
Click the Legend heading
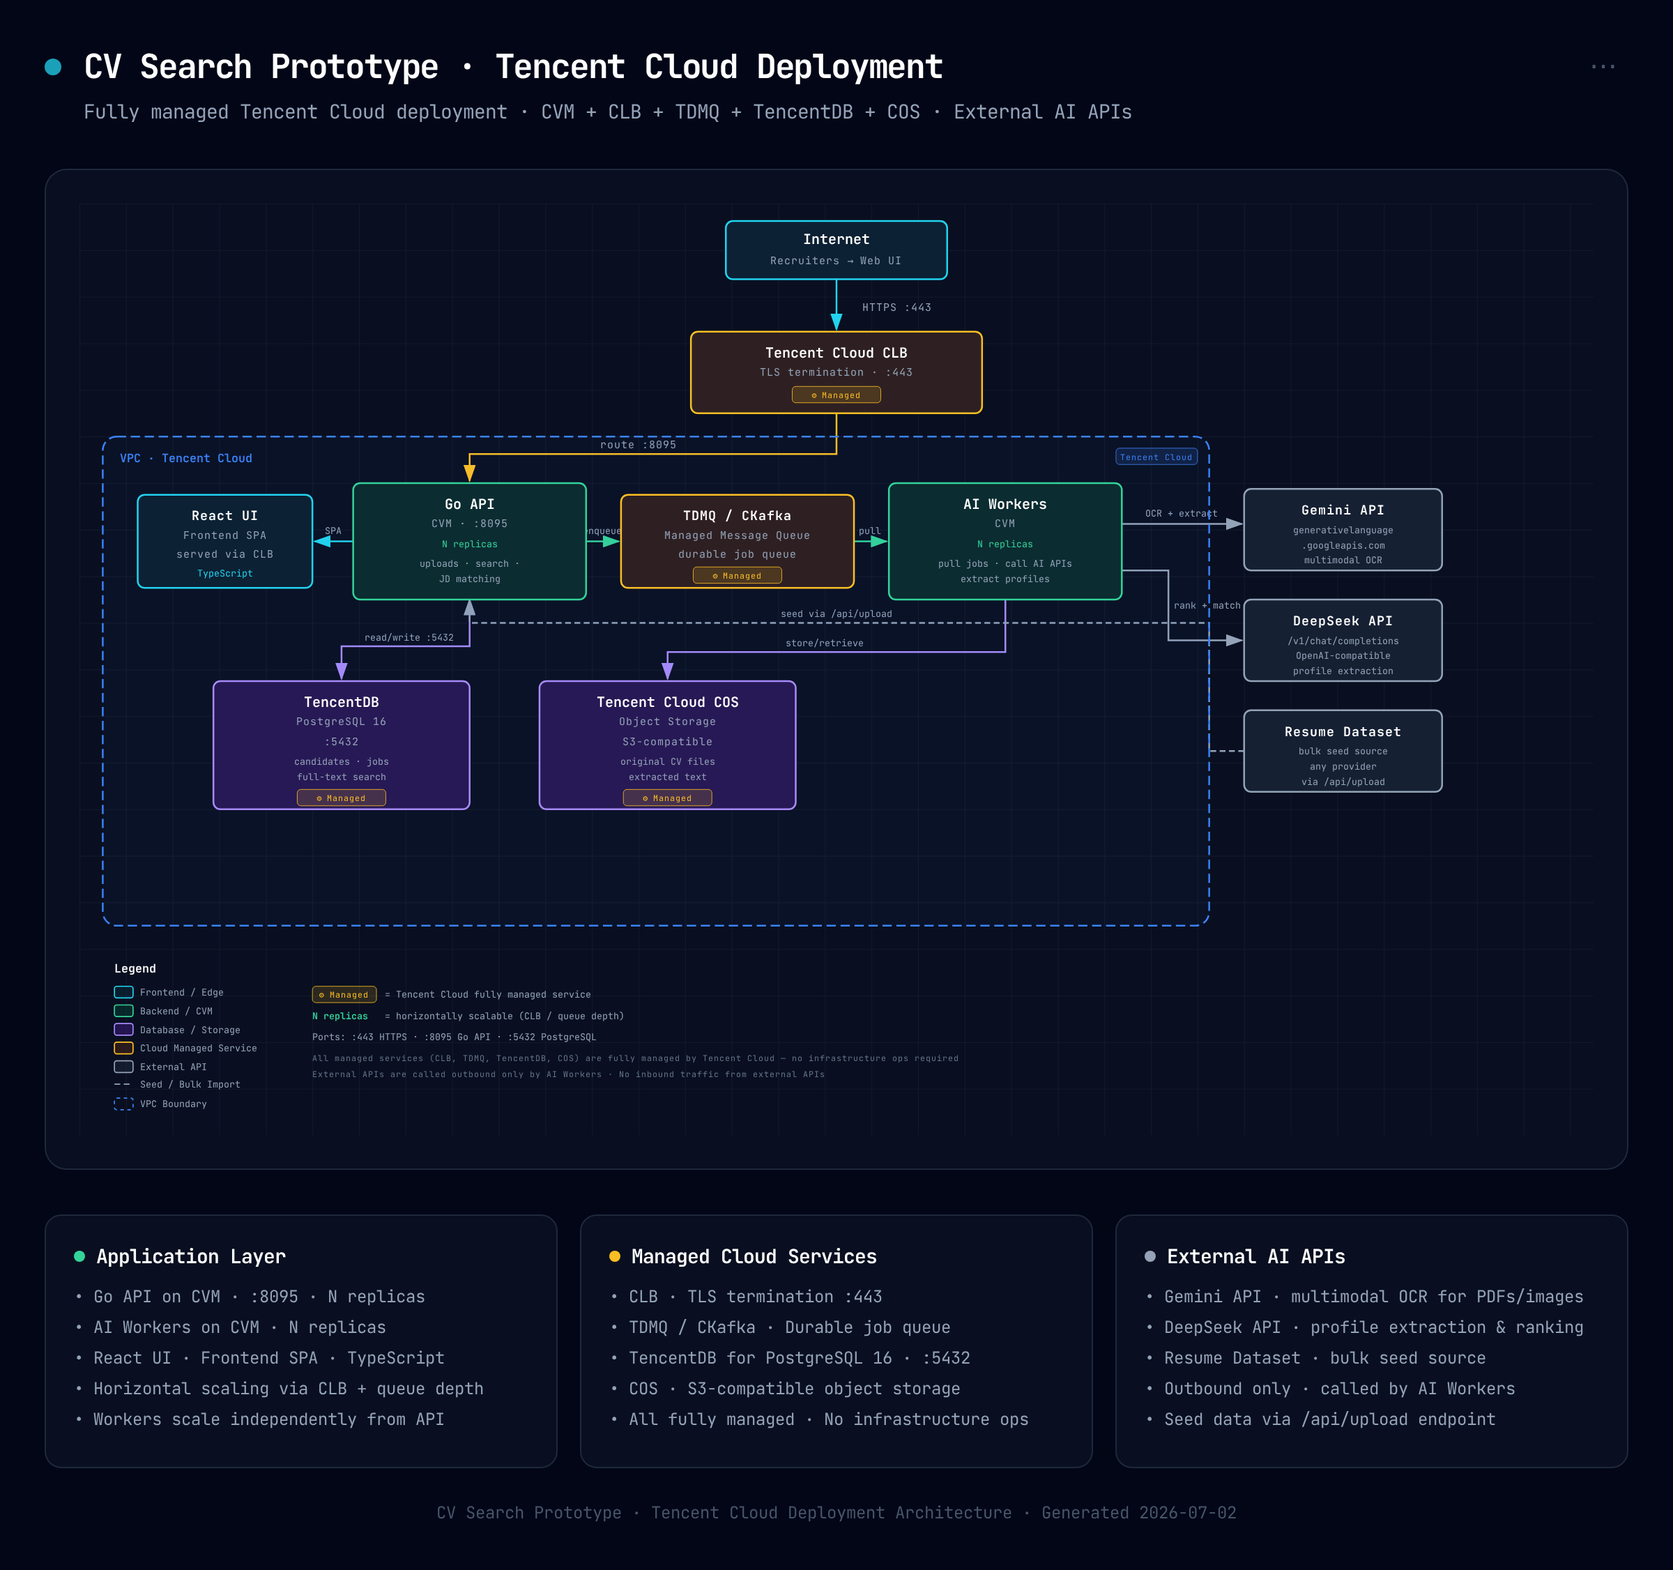135,969
